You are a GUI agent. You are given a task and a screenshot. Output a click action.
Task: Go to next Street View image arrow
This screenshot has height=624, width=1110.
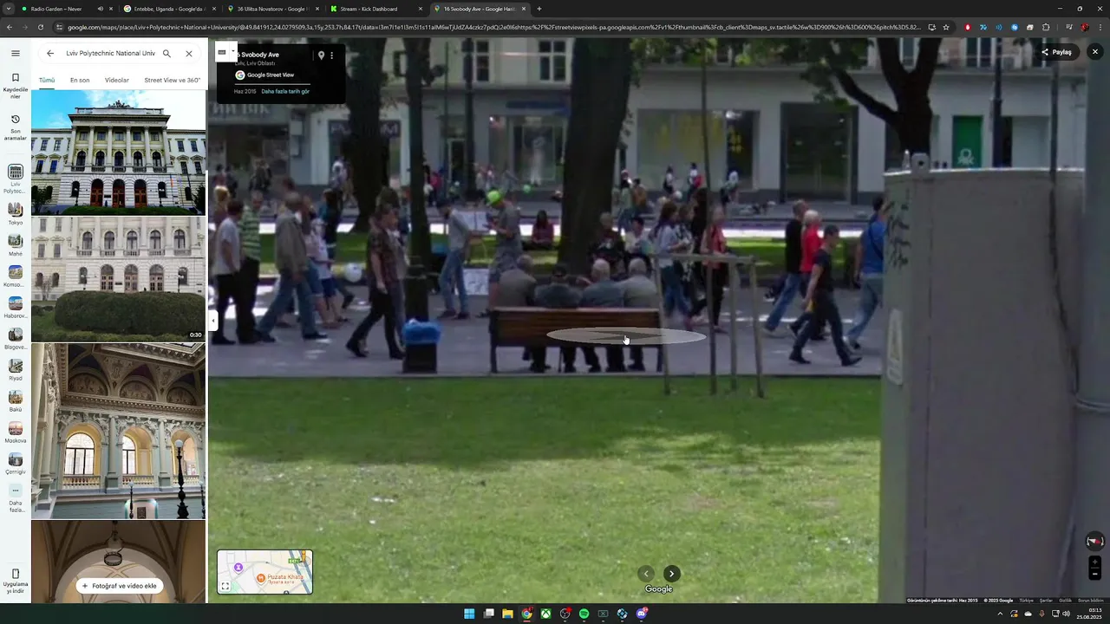click(671, 574)
